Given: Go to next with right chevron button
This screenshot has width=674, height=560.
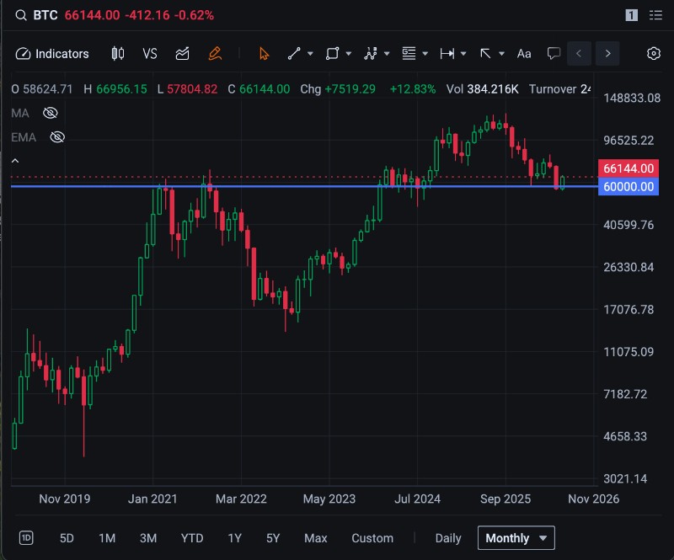Looking at the screenshot, I should click(x=607, y=54).
